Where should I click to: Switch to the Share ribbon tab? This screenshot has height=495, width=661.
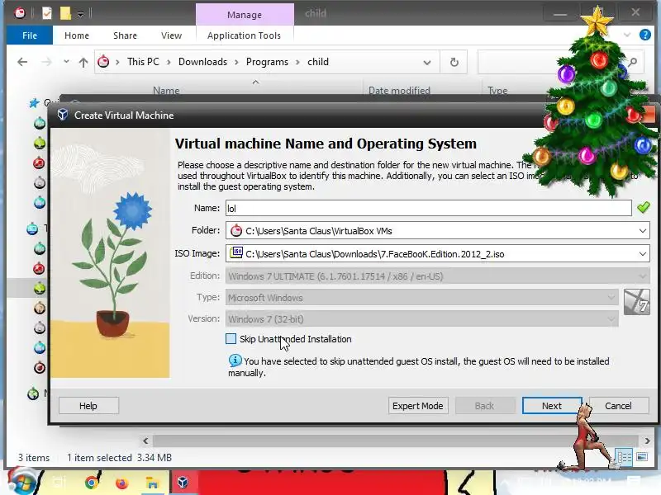point(126,35)
